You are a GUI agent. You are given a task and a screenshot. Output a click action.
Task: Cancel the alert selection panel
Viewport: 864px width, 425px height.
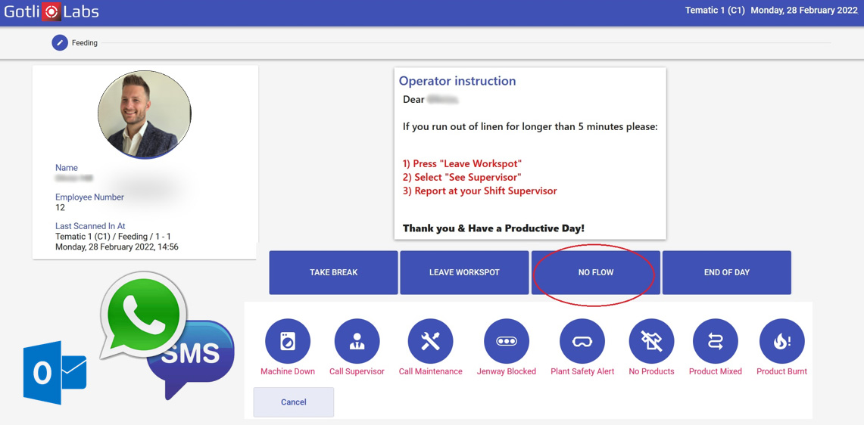(x=293, y=402)
